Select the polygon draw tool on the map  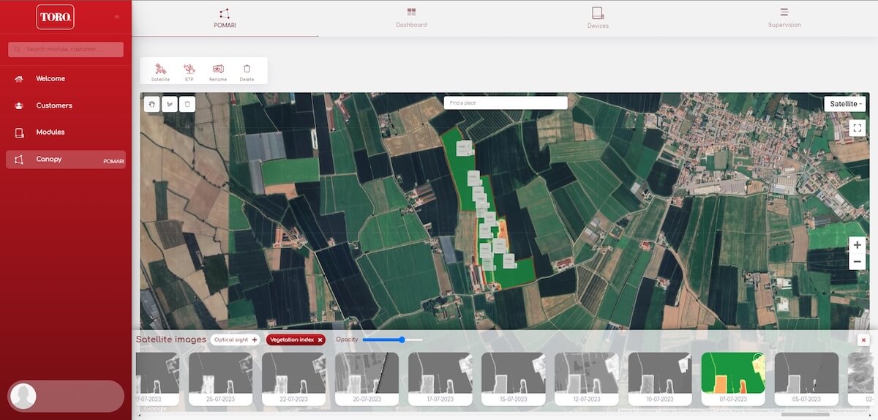pos(170,104)
